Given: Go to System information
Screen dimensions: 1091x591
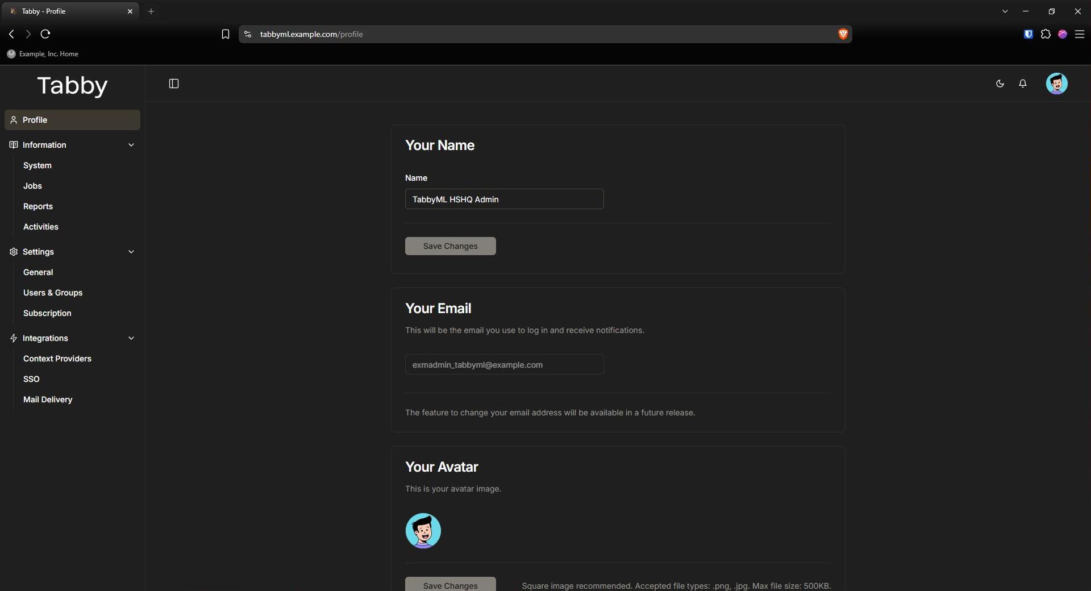Looking at the screenshot, I should tap(38, 165).
